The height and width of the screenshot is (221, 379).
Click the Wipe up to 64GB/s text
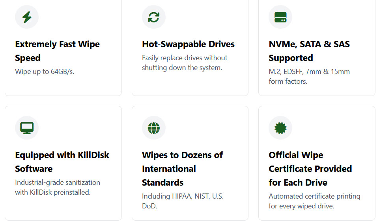[x=45, y=72]
